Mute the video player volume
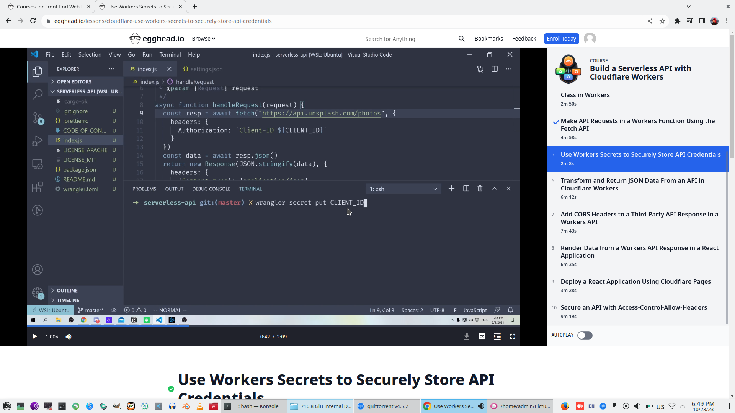 pos(69,337)
